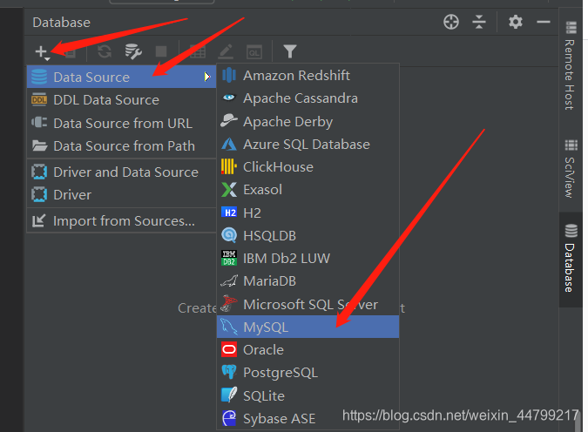Select the Driver menu entry
This screenshot has height=432, width=588.
[121, 194]
